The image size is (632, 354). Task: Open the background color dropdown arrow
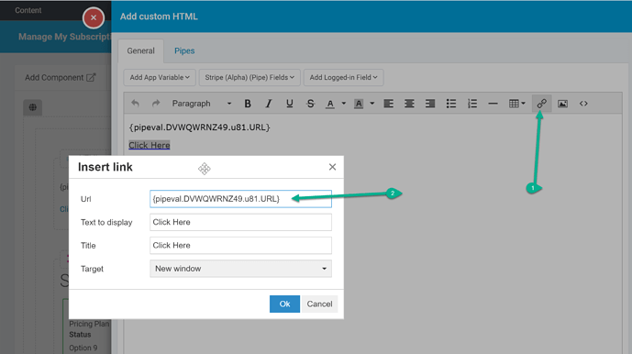372,104
